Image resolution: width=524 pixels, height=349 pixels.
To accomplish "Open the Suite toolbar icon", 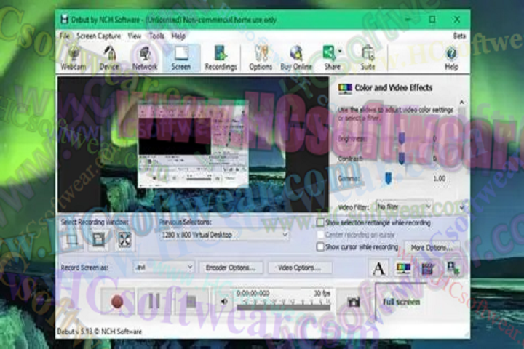I will 368,57.
